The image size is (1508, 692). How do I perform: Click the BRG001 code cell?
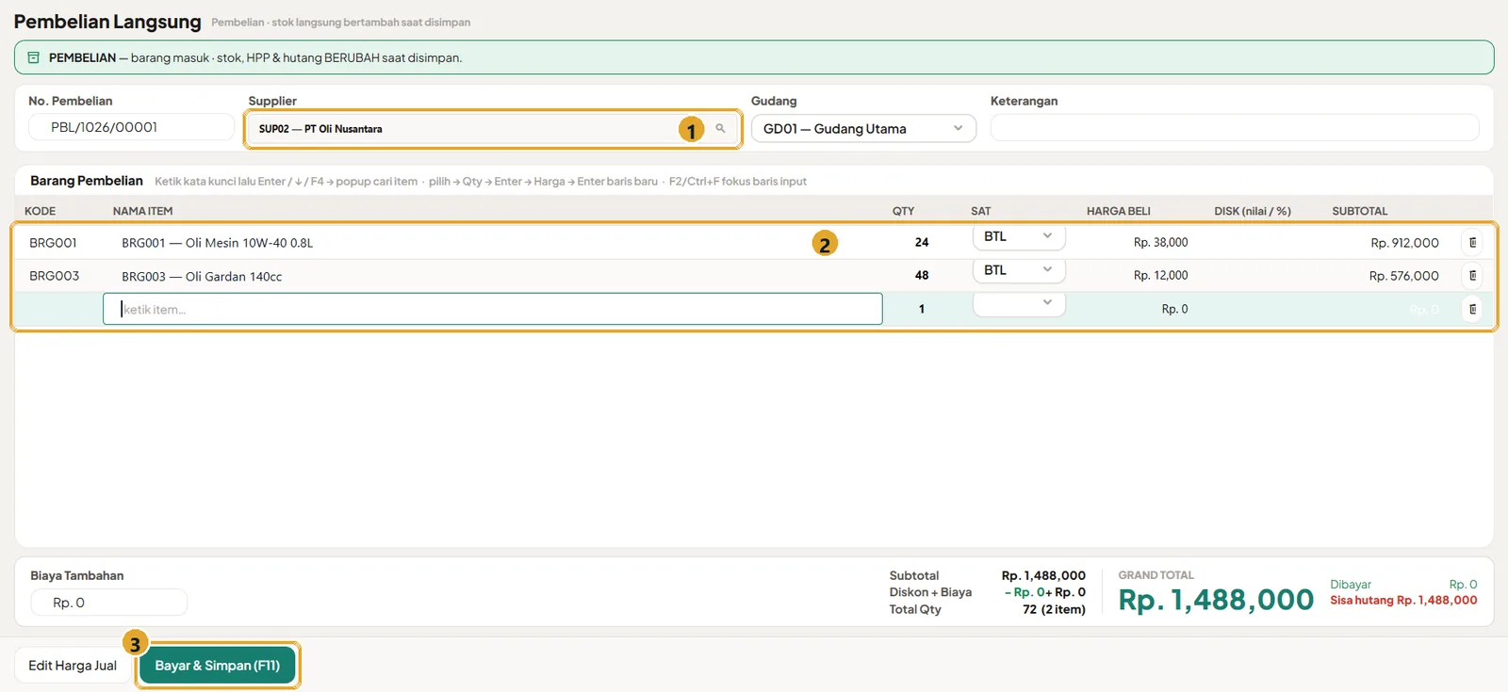(53, 243)
